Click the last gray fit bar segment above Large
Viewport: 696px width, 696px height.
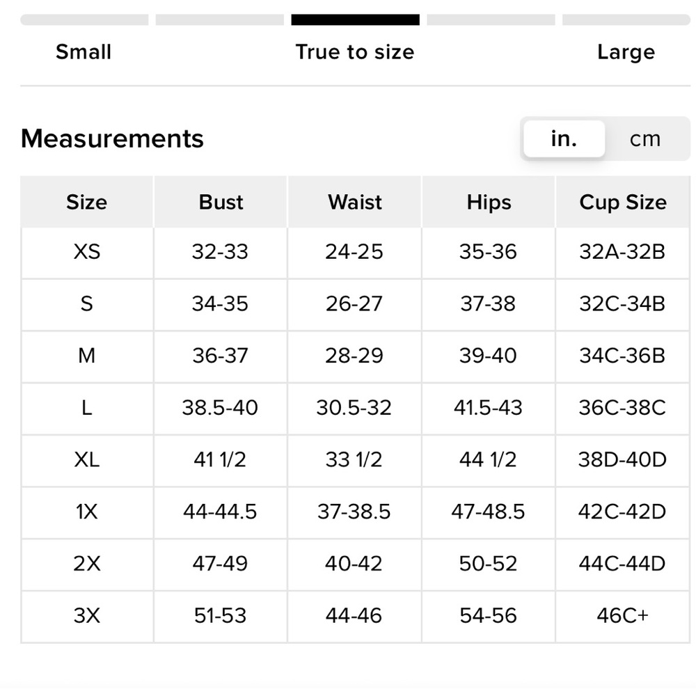point(626,20)
